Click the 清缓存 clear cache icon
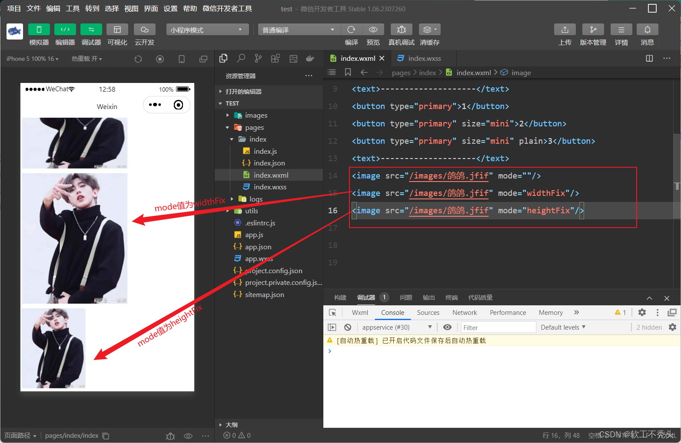This screenshot has height=443, width=681. click(x=429, y=30)
